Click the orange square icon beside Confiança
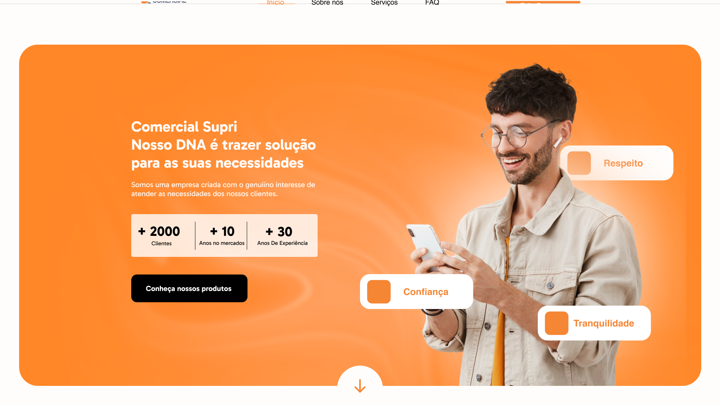Viewport: 720px width, 405px height. (379, 292)
